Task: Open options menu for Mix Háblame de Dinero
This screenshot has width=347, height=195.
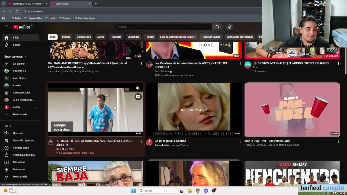Action: coord(142,63)
